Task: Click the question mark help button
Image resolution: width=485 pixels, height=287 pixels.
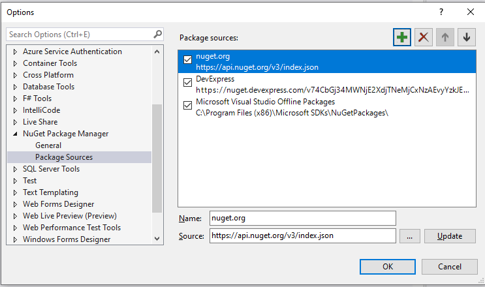Action: [x=441, y=12]
